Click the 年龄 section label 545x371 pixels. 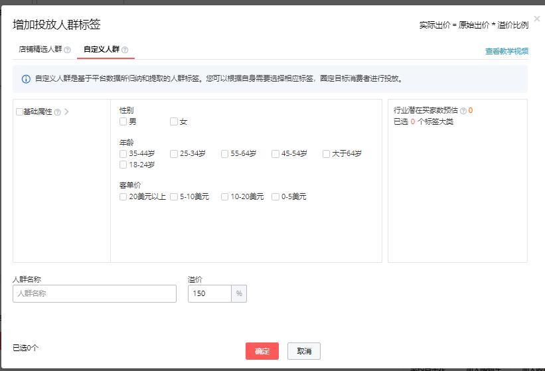127,143
